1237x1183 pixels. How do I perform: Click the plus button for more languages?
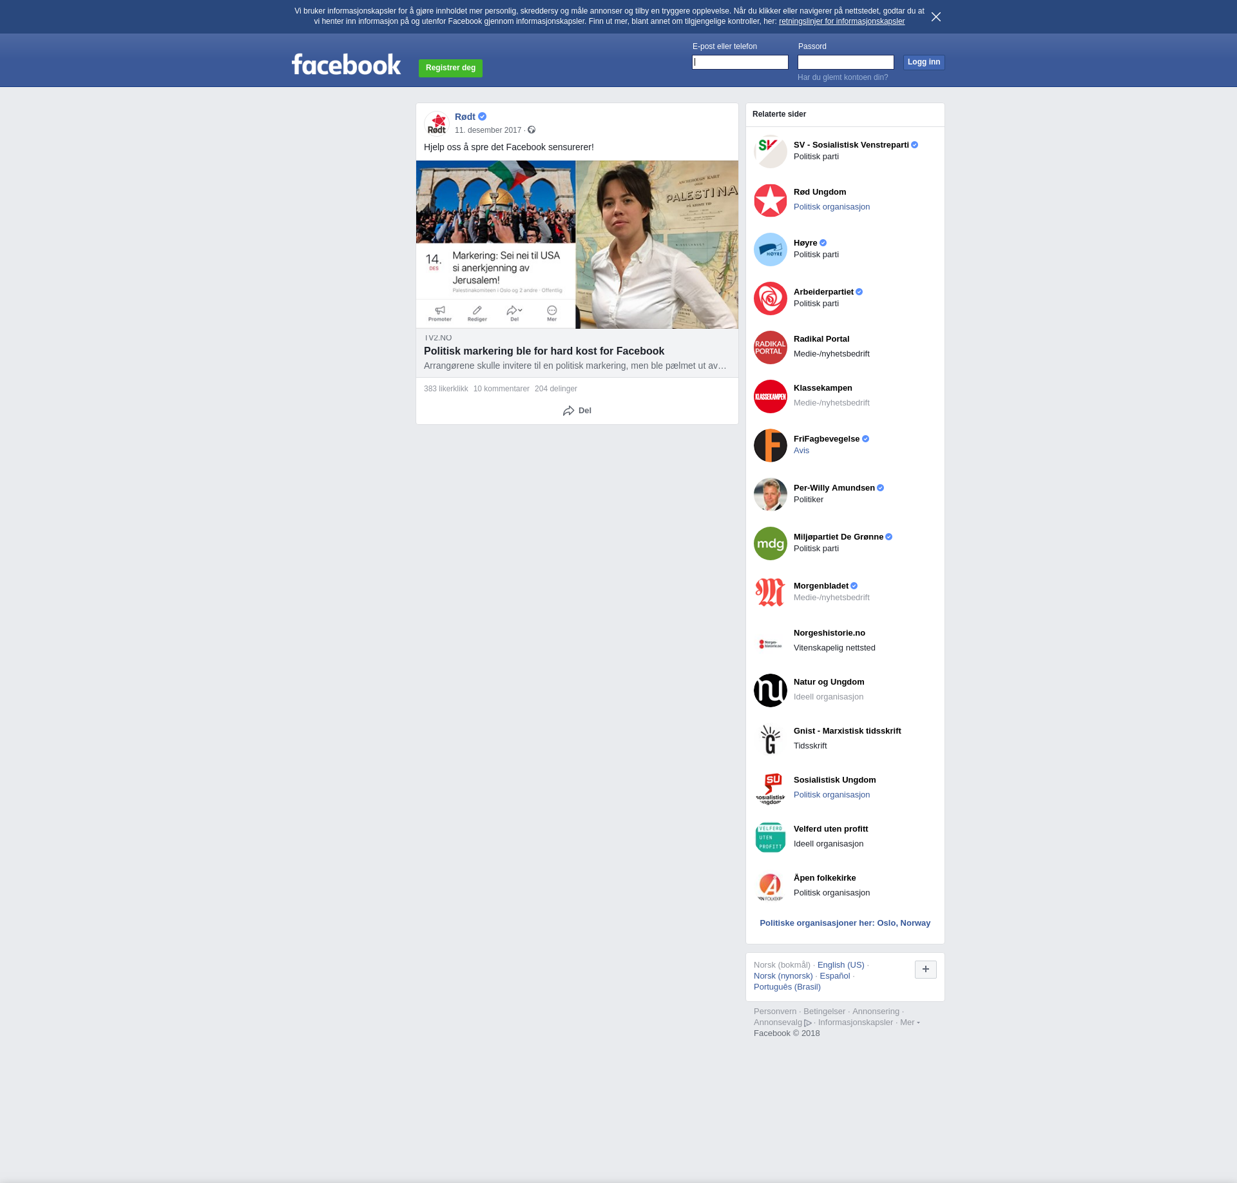click(926, 969)
